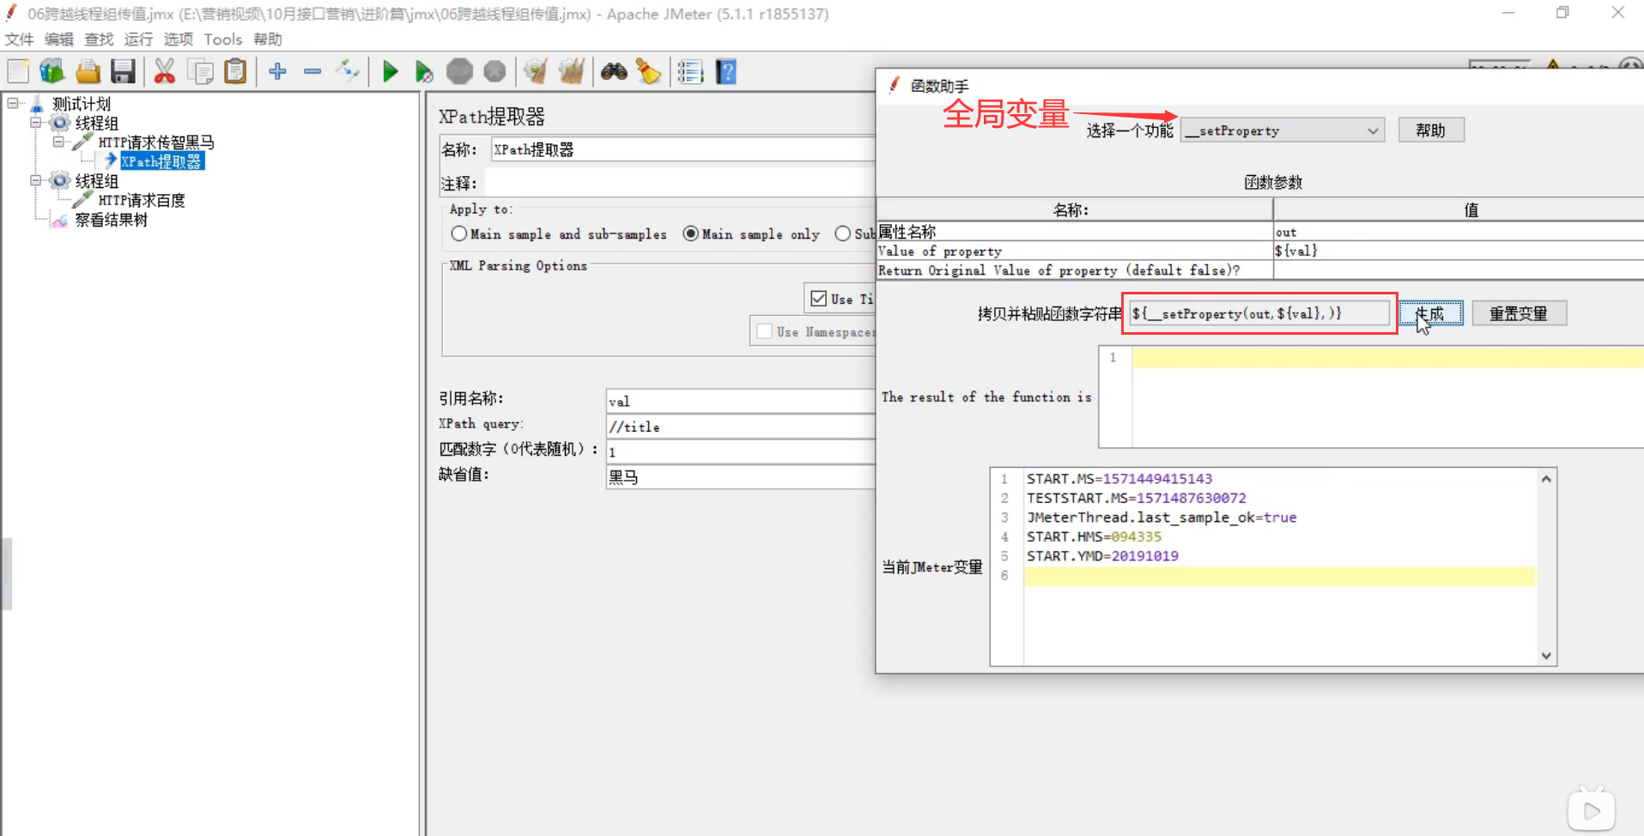1644x836 pixels.
Task: Create a new test plan via New icon
Action: pyautogui.click(x=18, y=71)
